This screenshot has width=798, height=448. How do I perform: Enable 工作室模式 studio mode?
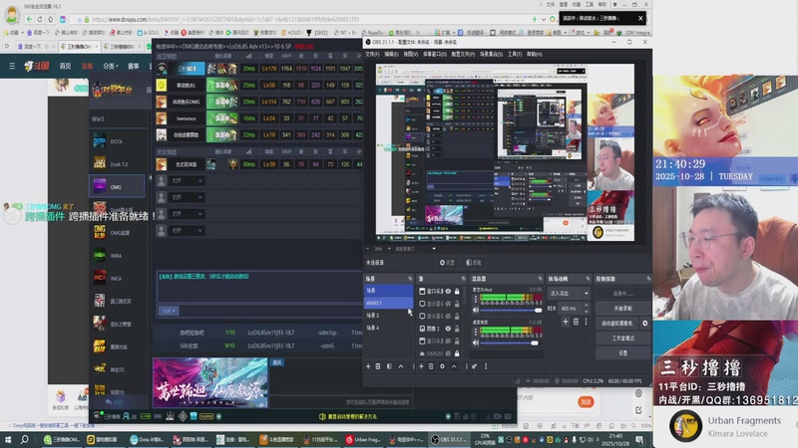coord(622,338)
